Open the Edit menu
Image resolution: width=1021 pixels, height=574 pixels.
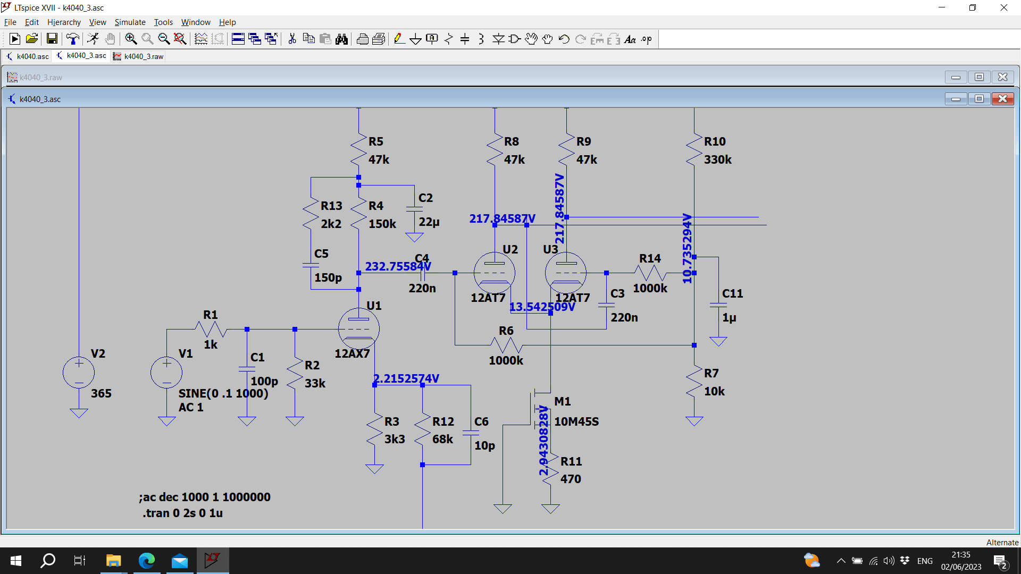(x=32, y=22)
